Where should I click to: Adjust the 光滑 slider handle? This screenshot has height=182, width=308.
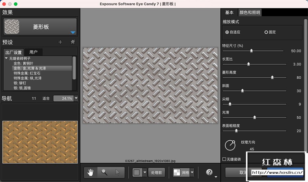254,117
